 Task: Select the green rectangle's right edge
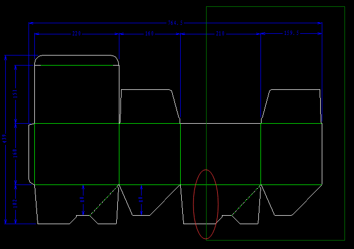tap(344, 123)
